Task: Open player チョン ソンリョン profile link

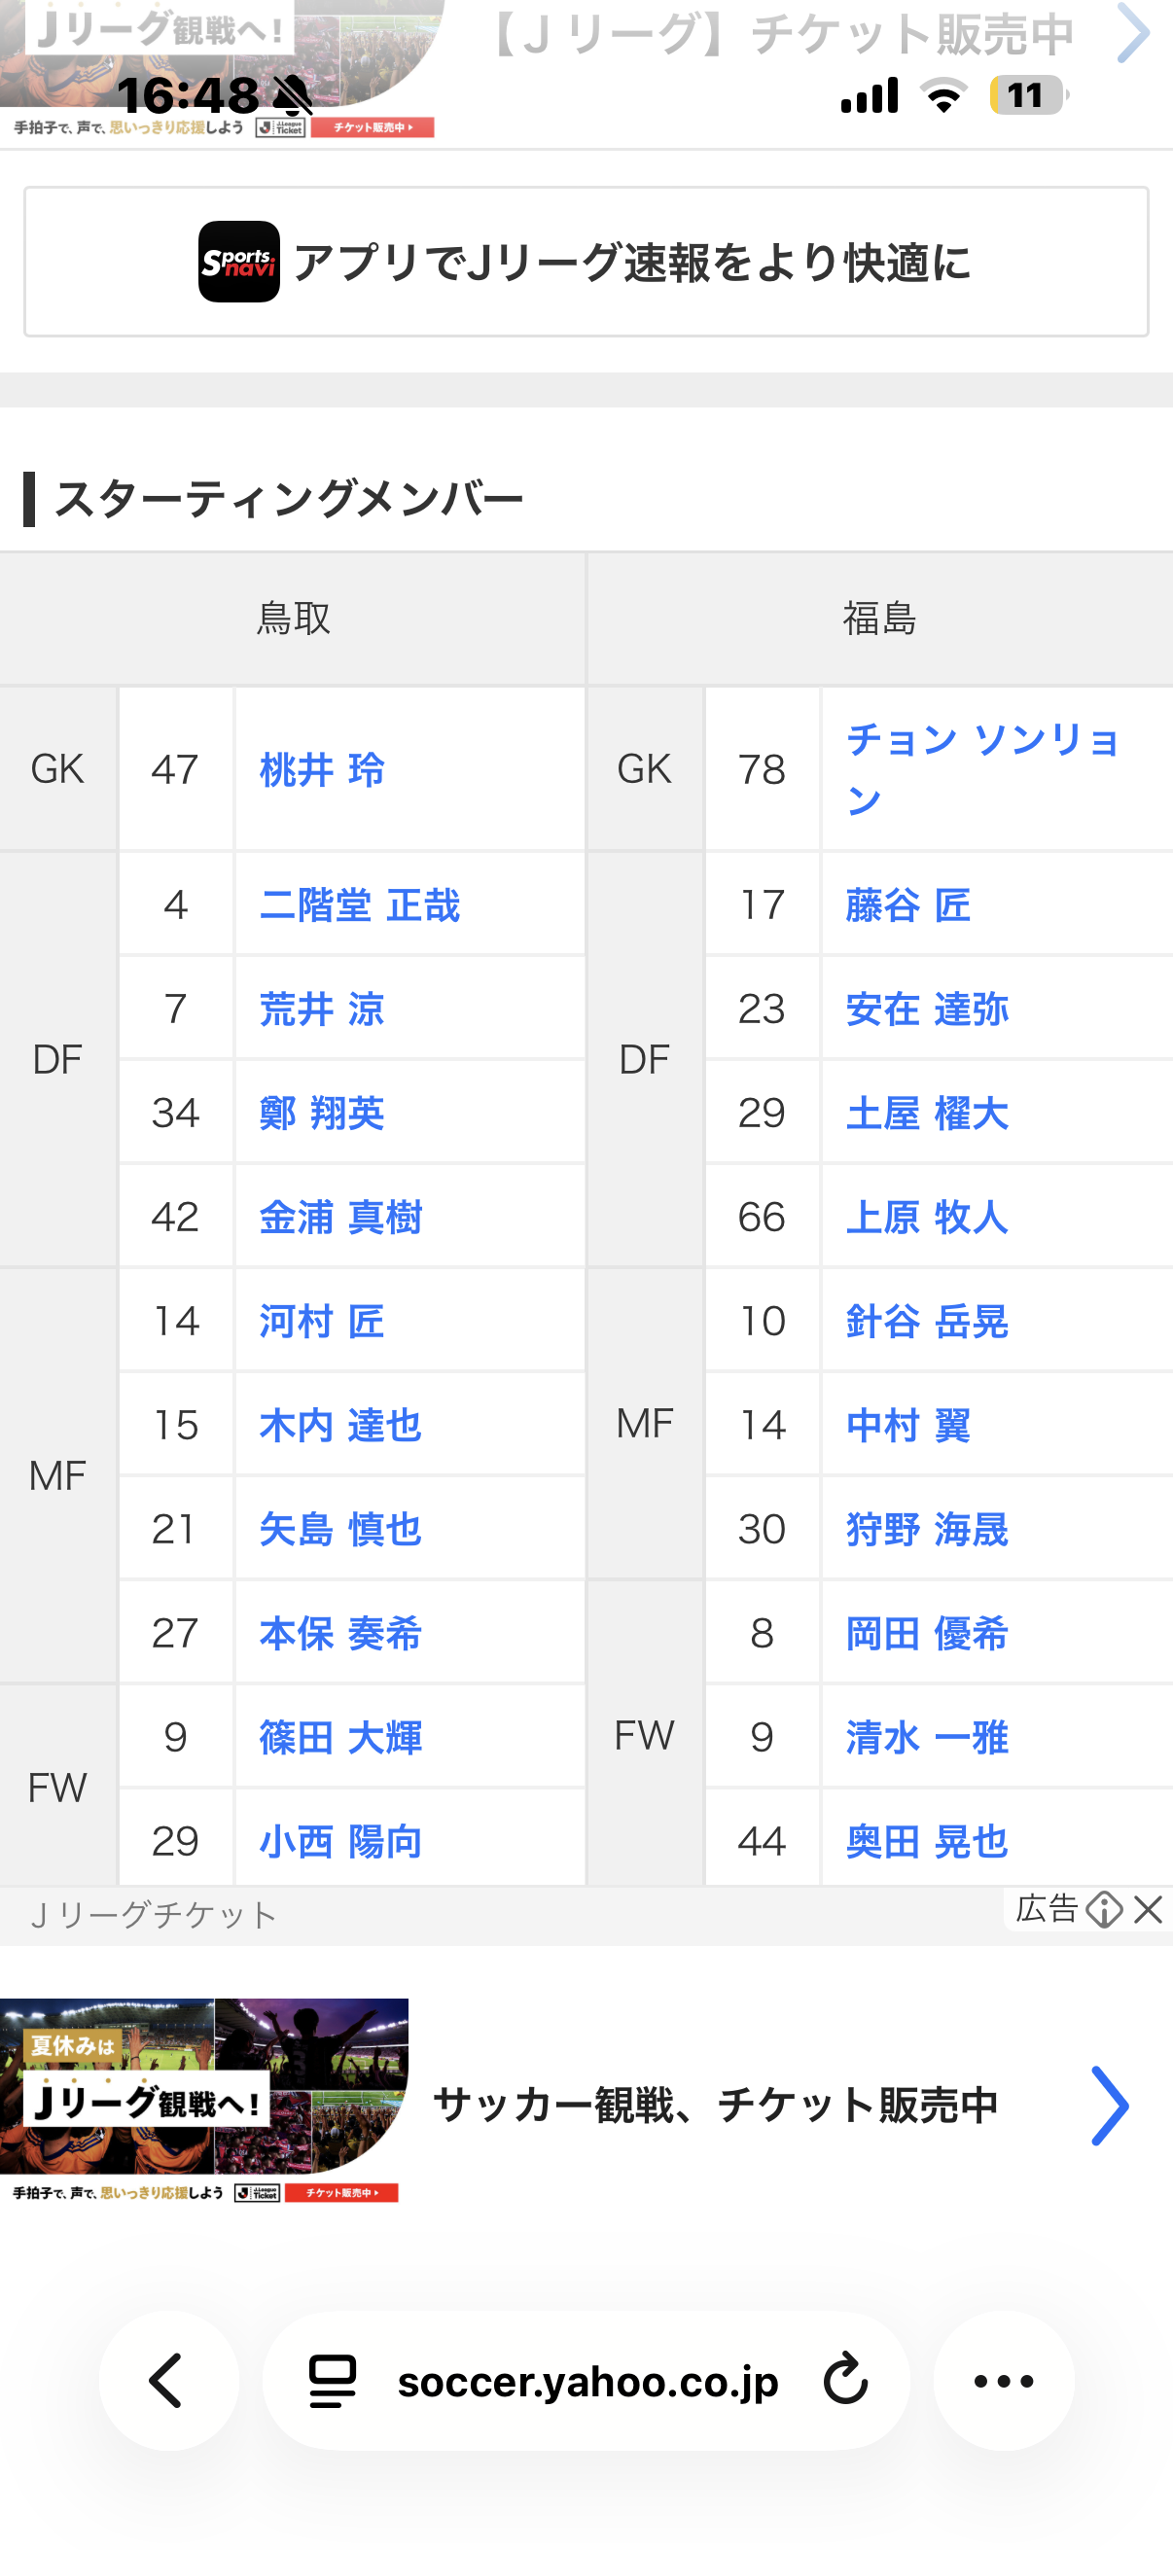Action: coord(984,770)
